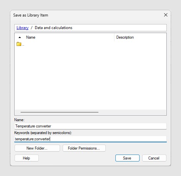Focus the Keywords input field
Screen dimensions: 181x176
click(90, 139)
